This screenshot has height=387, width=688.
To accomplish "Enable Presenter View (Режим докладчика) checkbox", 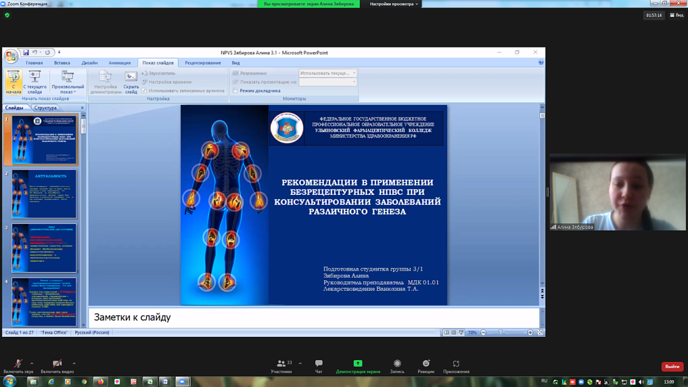I will coord(236,91).
